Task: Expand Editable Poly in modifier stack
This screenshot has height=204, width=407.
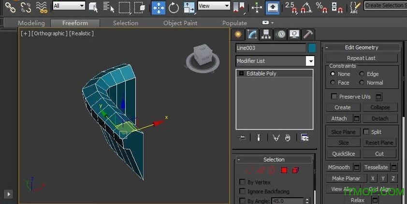Action: (241, 73)
